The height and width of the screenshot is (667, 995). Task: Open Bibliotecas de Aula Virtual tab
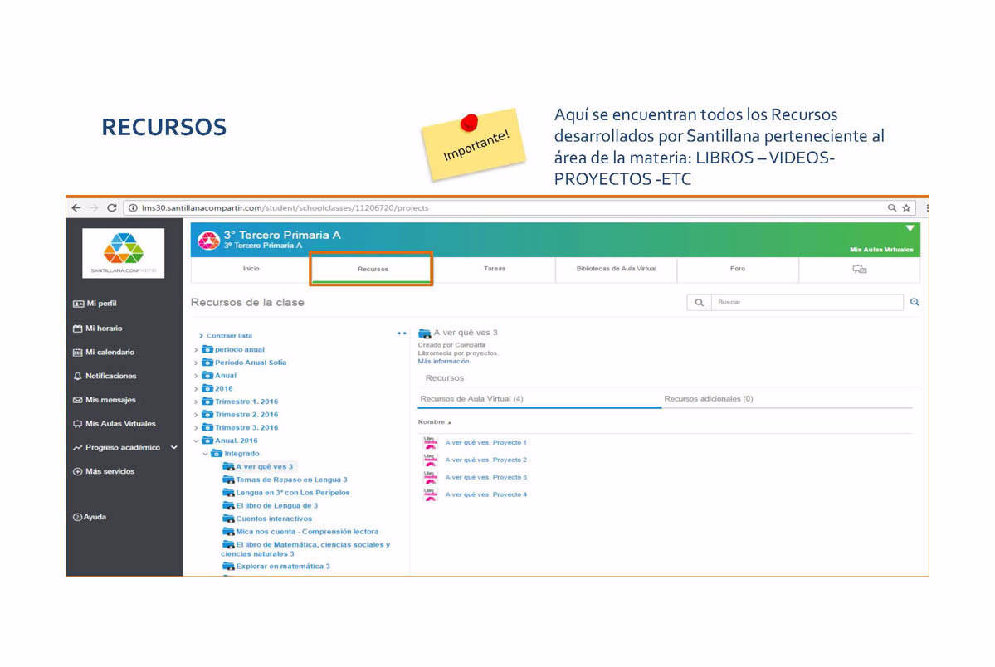click(x=616, y=269)
